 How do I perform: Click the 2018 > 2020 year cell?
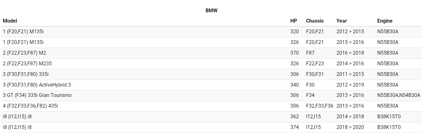[x=350, y=127]
